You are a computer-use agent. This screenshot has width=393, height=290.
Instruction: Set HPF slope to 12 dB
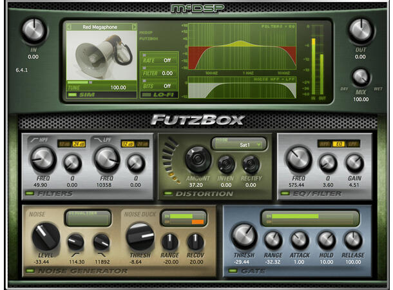64,144
